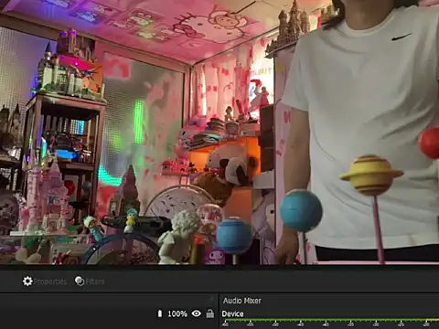This screenshot has height=329, width=439.
Task: Toggle source visibility with the eye icon
Action: click(x=197, y=313)
